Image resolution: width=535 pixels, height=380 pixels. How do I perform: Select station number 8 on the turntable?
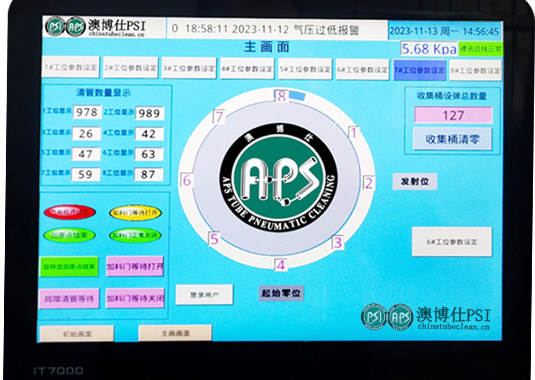(282, 97)
